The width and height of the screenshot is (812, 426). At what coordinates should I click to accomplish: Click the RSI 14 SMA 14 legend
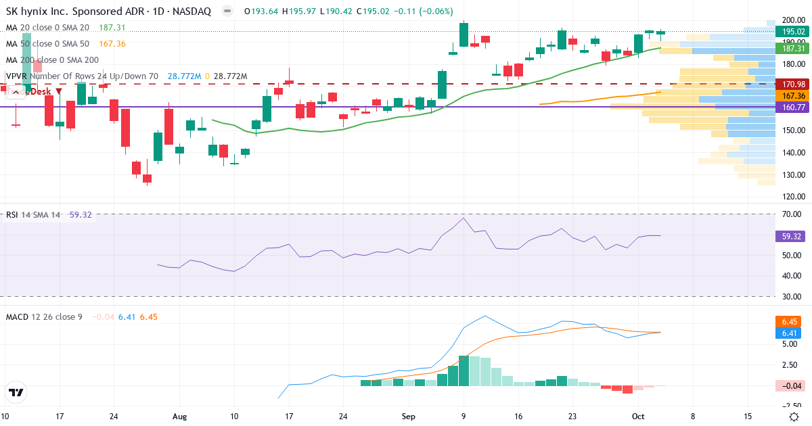tap(33, 214)
